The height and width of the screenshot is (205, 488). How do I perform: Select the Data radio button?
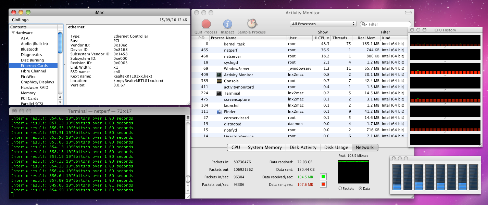coord(360,188)
